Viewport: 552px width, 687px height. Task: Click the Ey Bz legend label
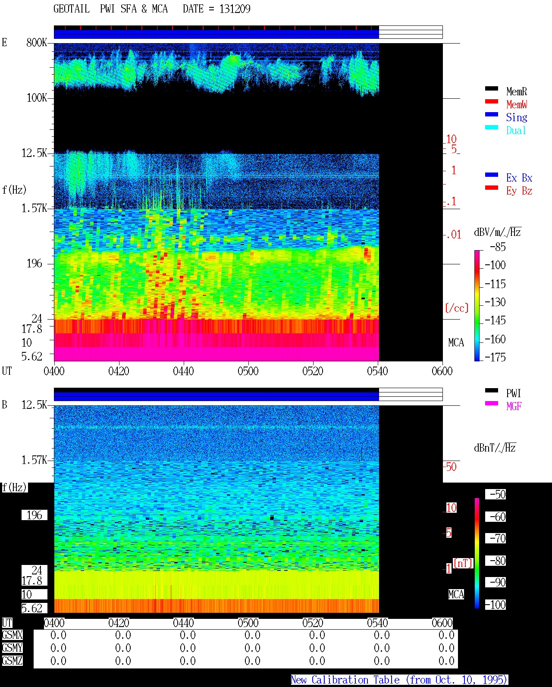point(519,191)
